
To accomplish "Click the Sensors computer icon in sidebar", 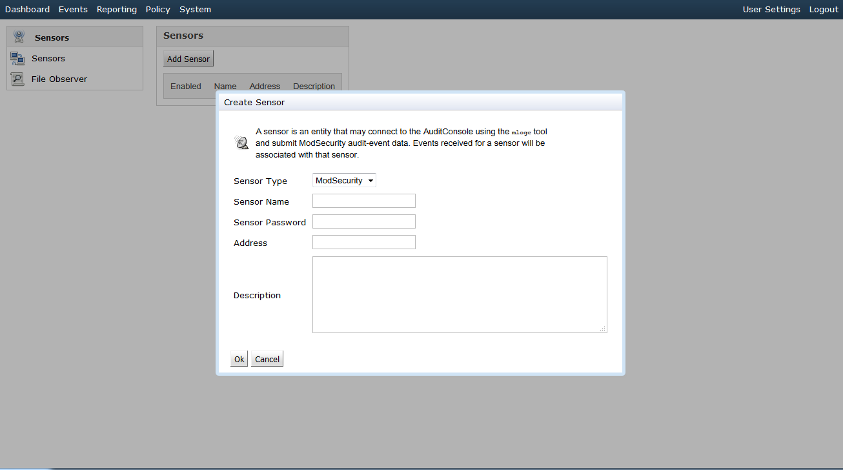I will pos(17,59).
